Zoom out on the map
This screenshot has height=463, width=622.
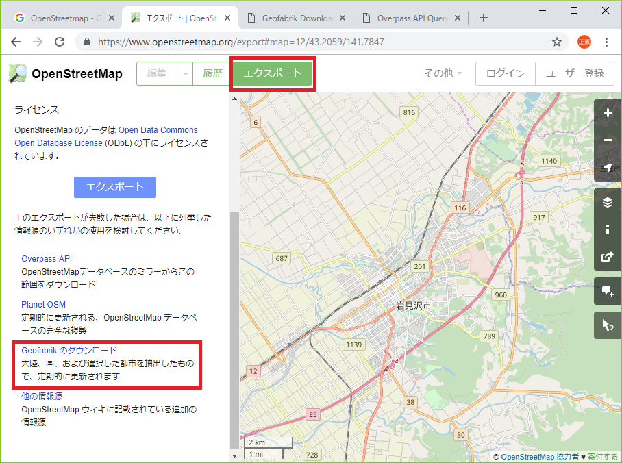point(608,140)
